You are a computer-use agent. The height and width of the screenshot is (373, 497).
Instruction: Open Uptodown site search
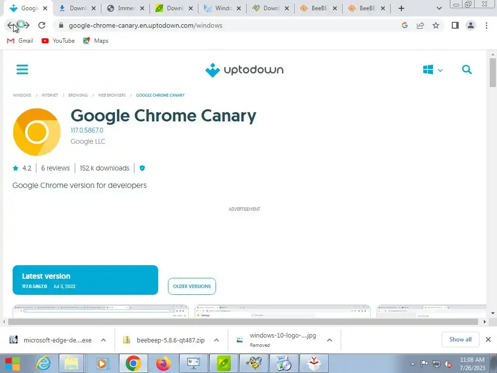pos(466,69)
